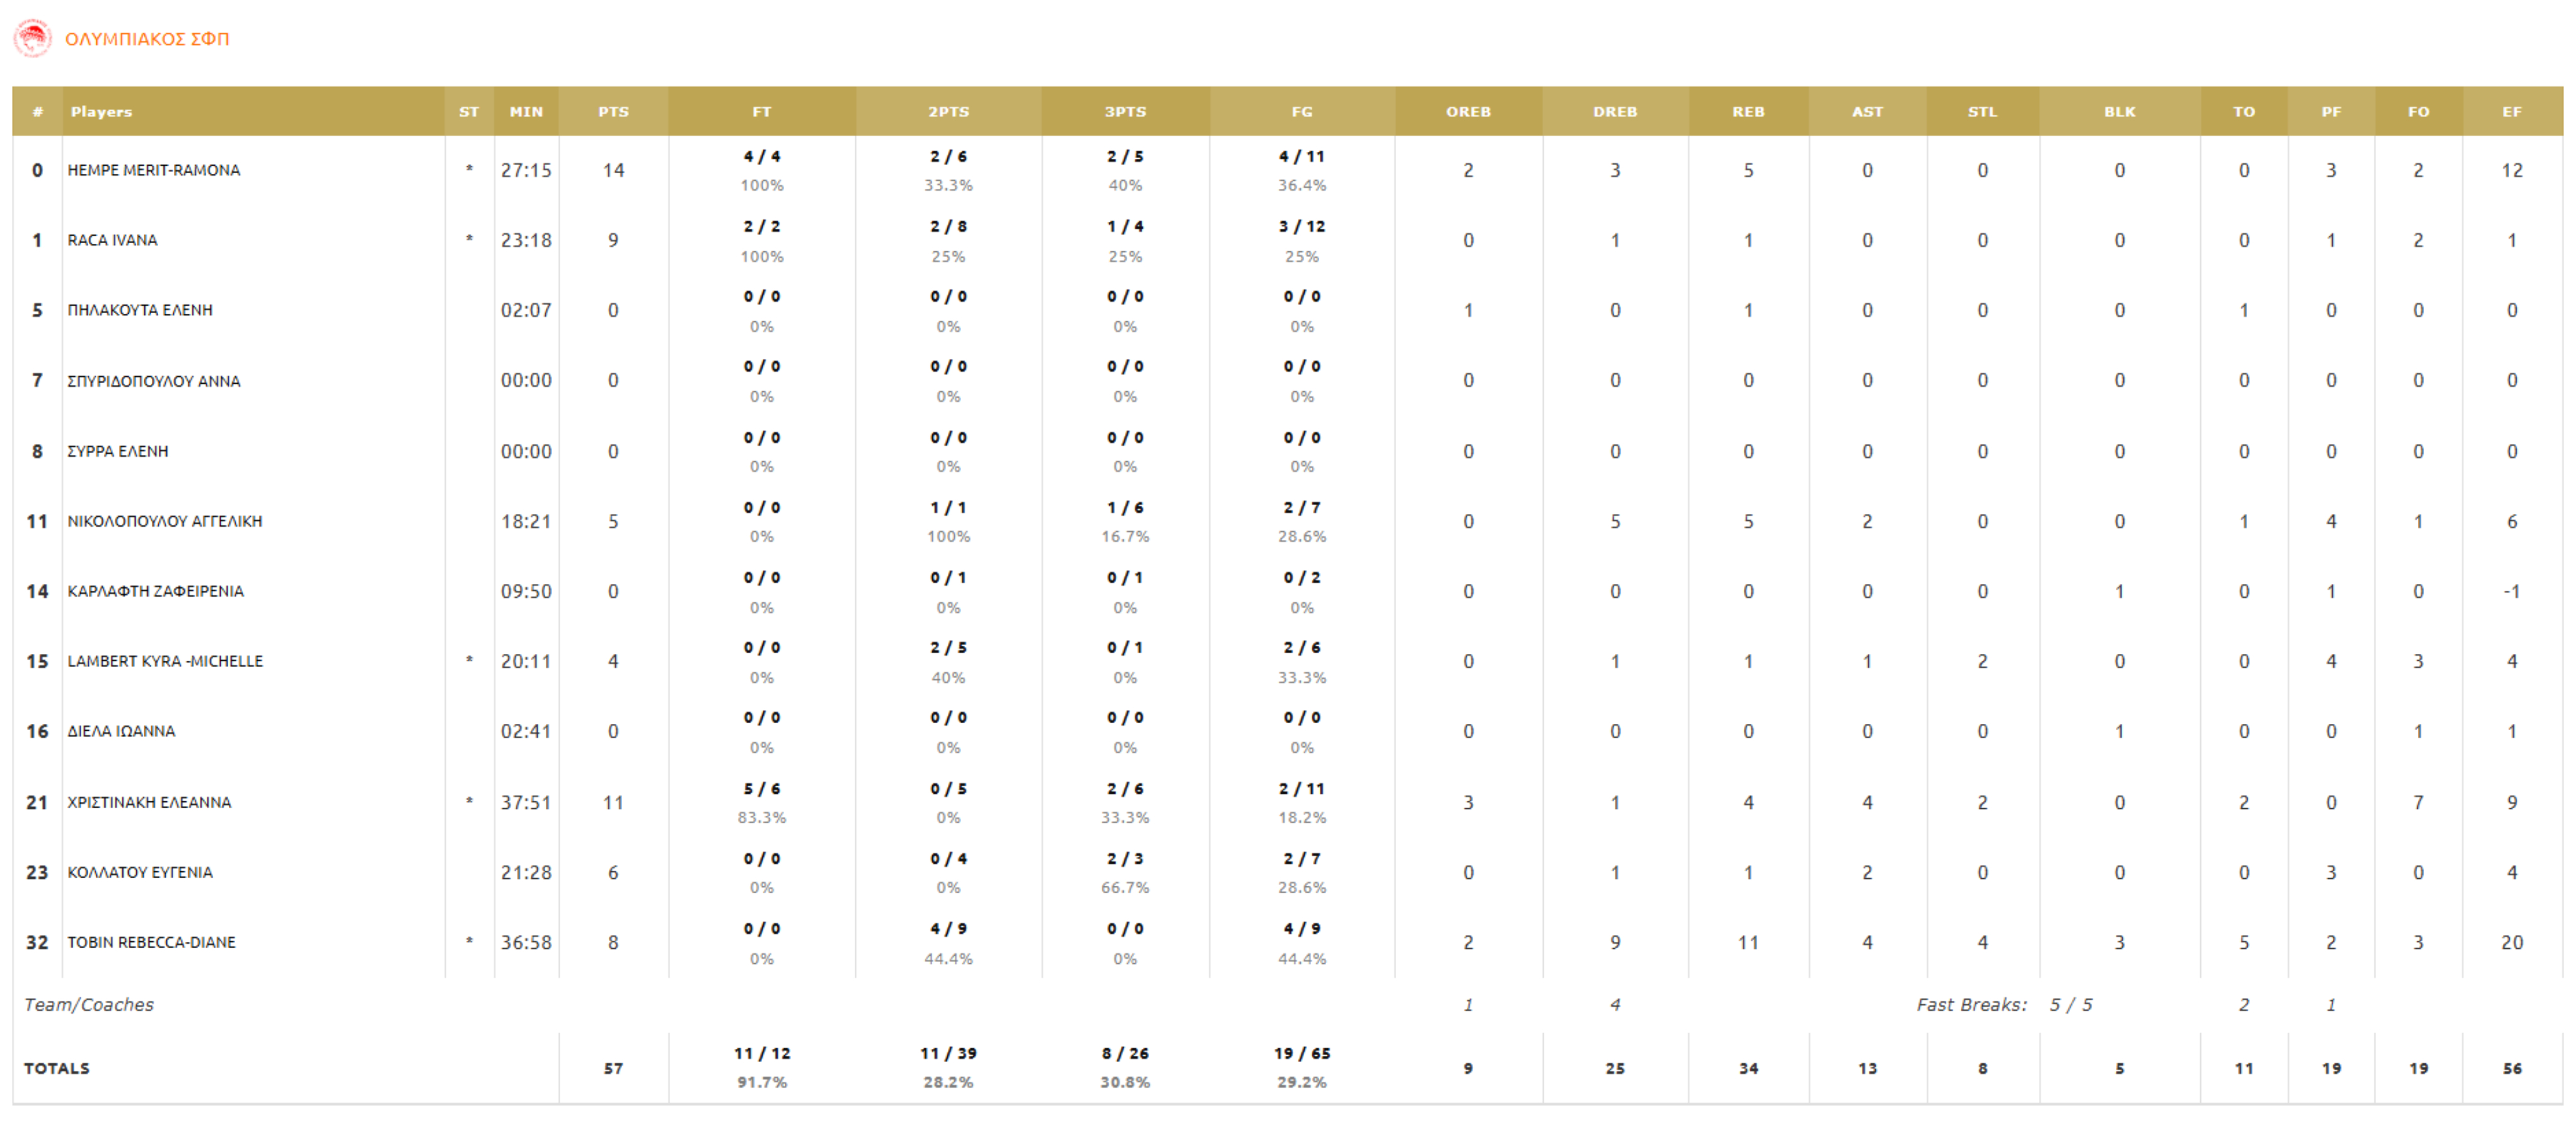Viewport: 2576px width, 1122px height.
Task: Click the Team/Coaches row label
Action: click(x=89, y=1004)
